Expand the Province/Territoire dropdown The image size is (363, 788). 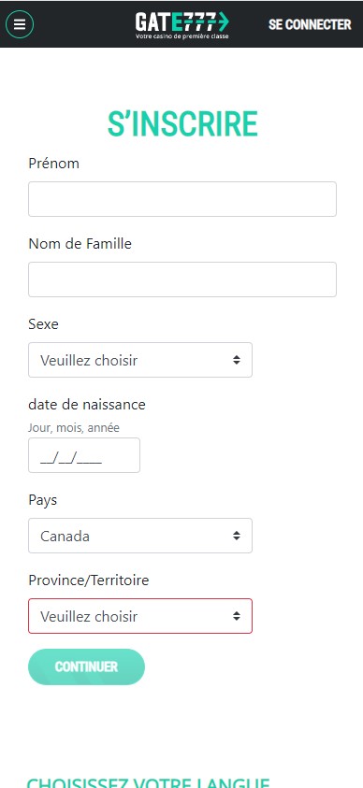[140, 616]
